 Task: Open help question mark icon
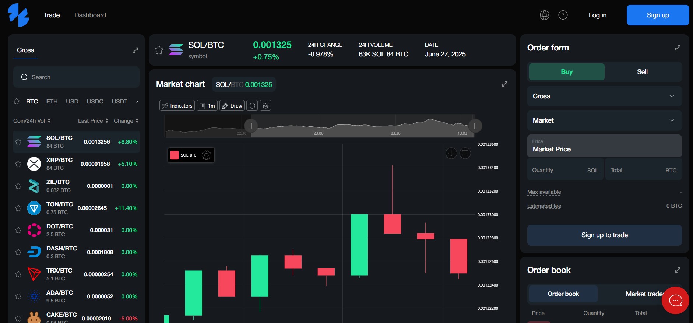pos(563,15)
